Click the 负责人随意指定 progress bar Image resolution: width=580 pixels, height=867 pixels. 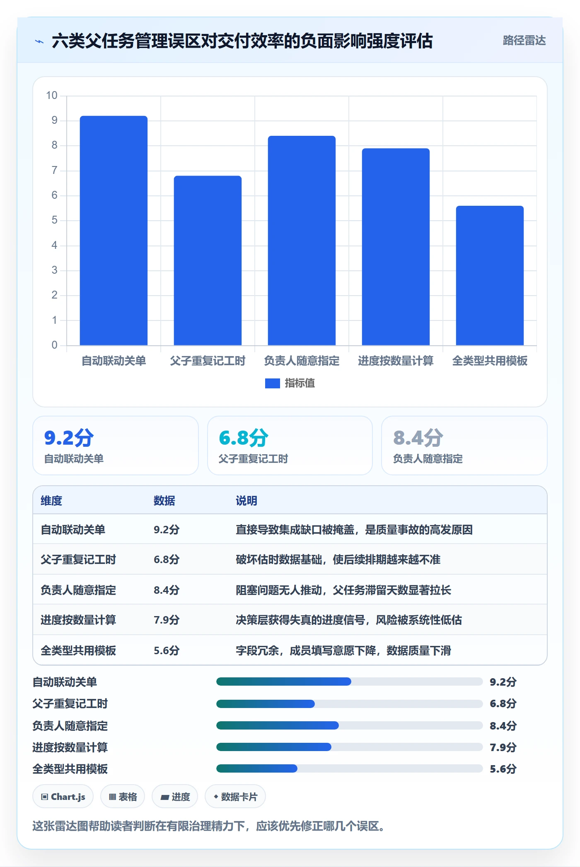pyautogui.click(x=349, y=725)
